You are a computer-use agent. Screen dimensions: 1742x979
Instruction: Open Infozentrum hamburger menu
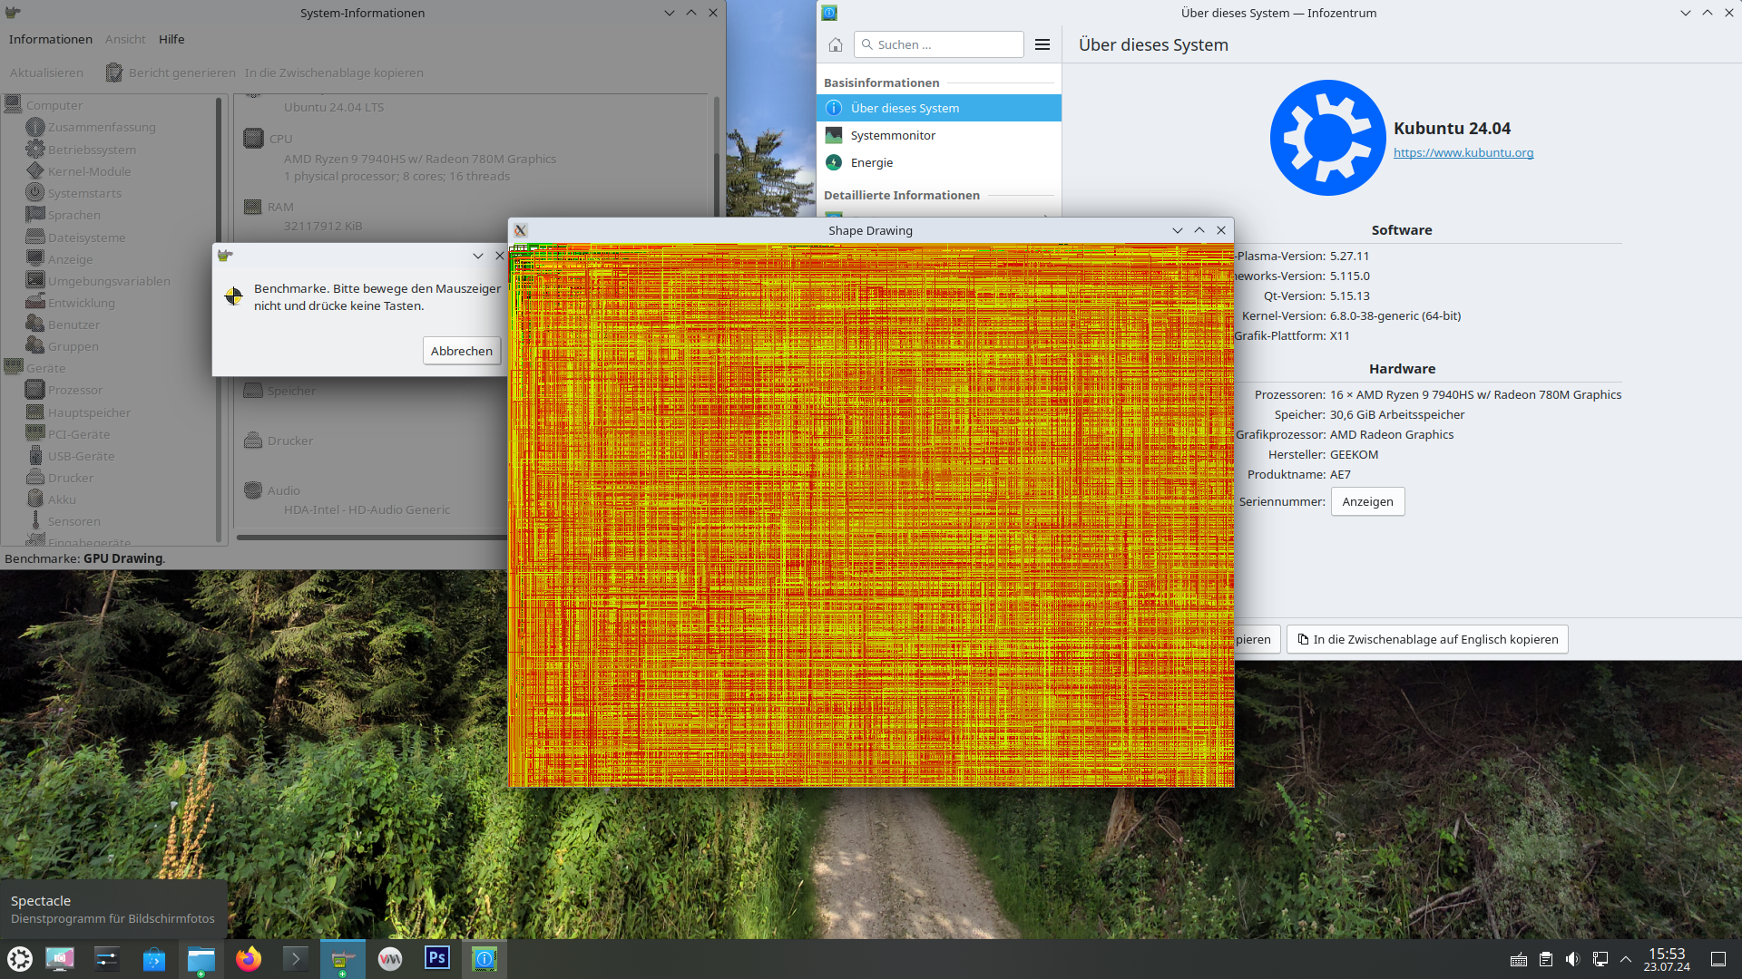(1042, 44)
